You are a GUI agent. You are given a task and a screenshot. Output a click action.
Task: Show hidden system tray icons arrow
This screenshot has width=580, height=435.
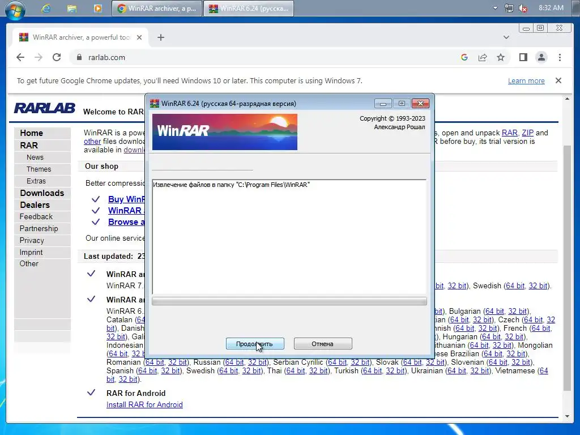tap(495, 8)
